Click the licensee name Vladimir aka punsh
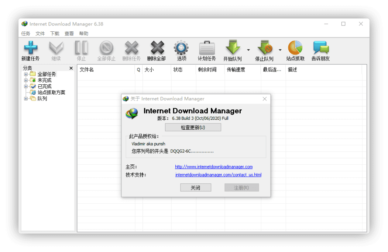The width and height of the screenshot is (388, 252). (148, 144)
